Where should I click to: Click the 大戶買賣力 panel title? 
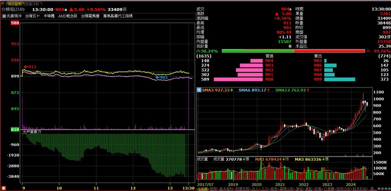coord(32,132)
